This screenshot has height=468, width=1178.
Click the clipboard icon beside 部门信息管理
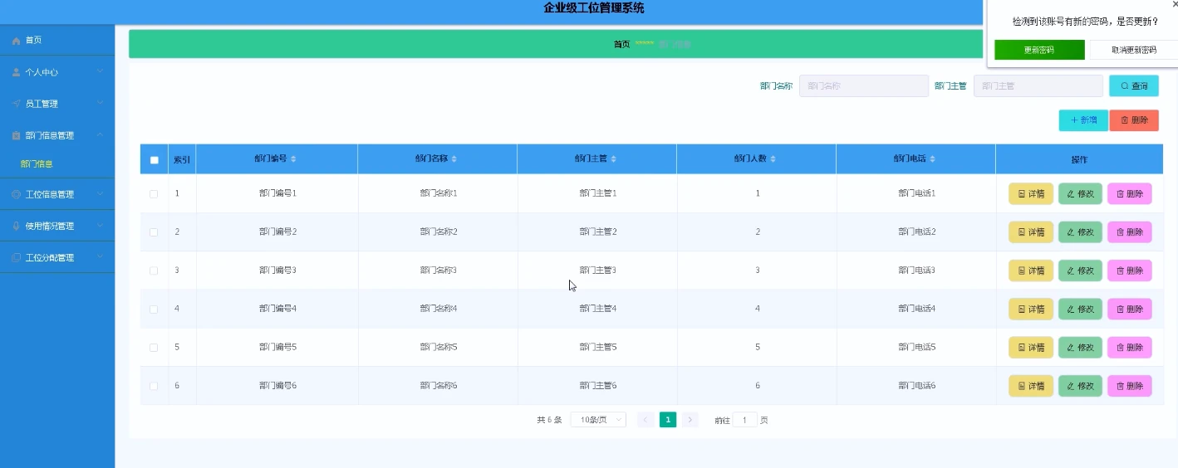tap(16, 135)
